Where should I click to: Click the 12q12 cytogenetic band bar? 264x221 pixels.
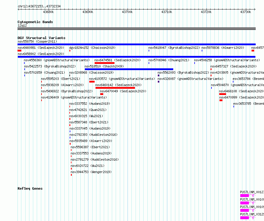(x=136, y=29)
